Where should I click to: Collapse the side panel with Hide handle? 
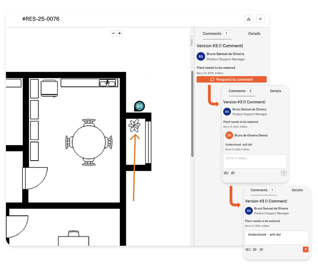click(192, 40)
